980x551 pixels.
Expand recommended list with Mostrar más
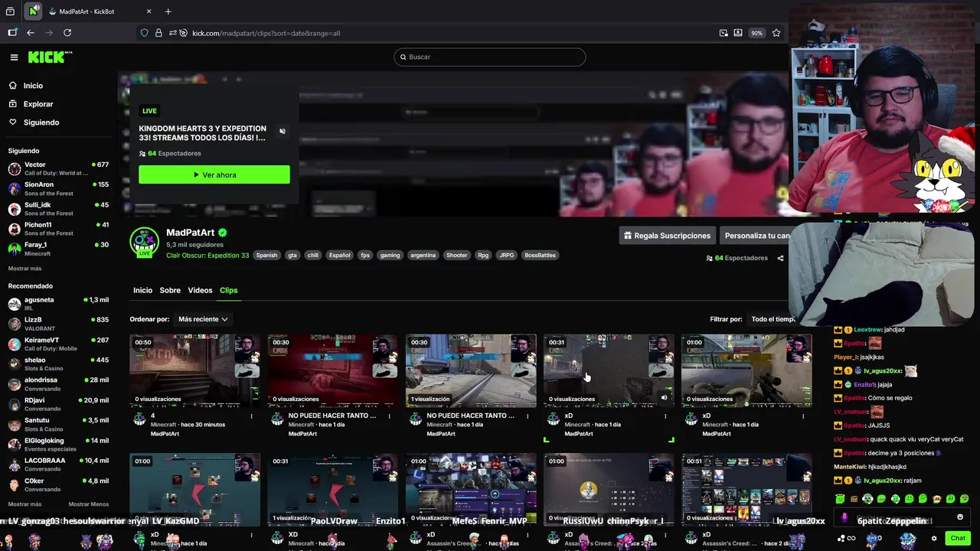[x=24, y=504]
